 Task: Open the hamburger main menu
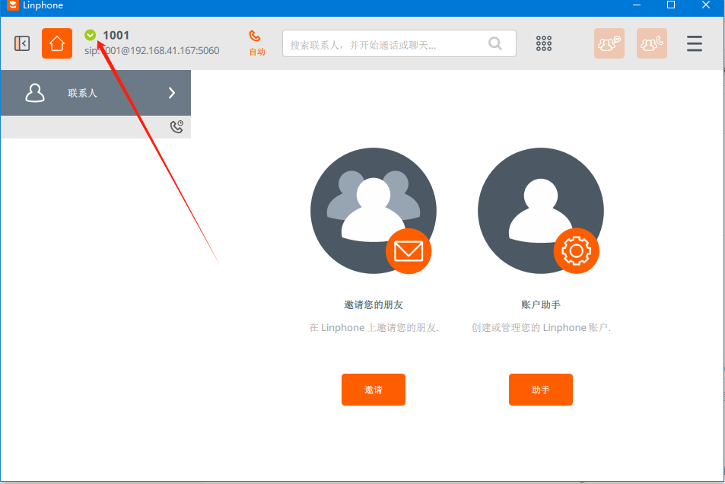694,43
